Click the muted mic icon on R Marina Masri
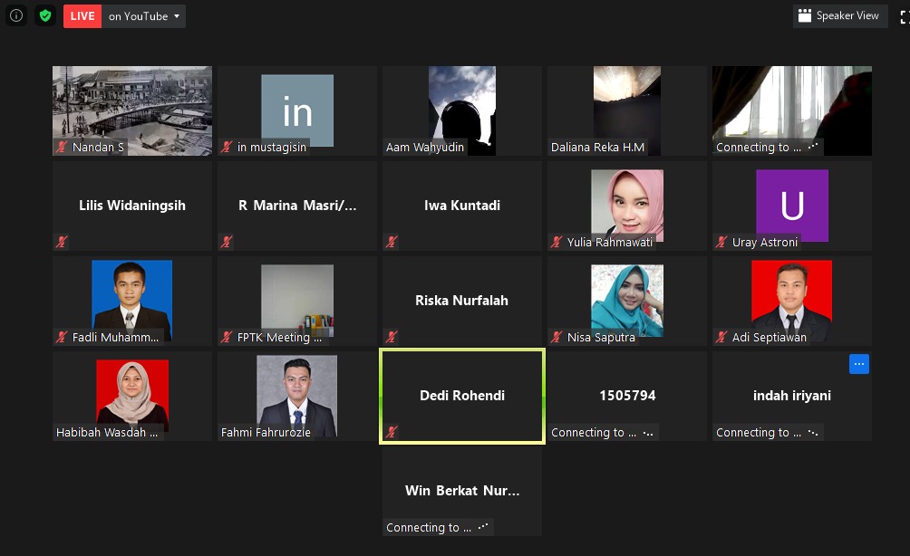The image size is (910, 556). pos(227,242)
